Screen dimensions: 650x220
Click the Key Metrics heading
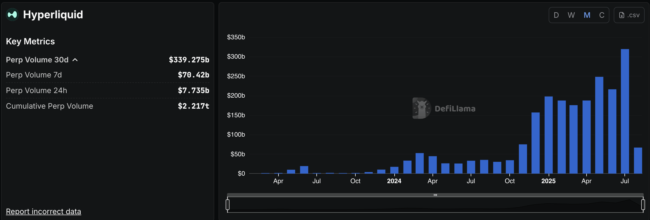(x=30, y=41)
